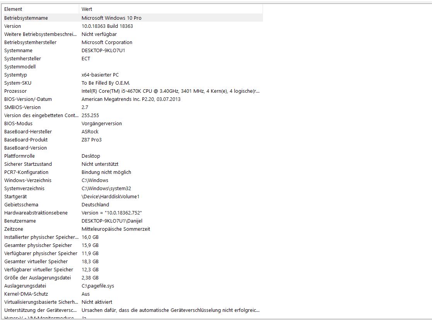432x320 pixels.
Task: Select the BaseBoard-Version row
Action: 133,148
